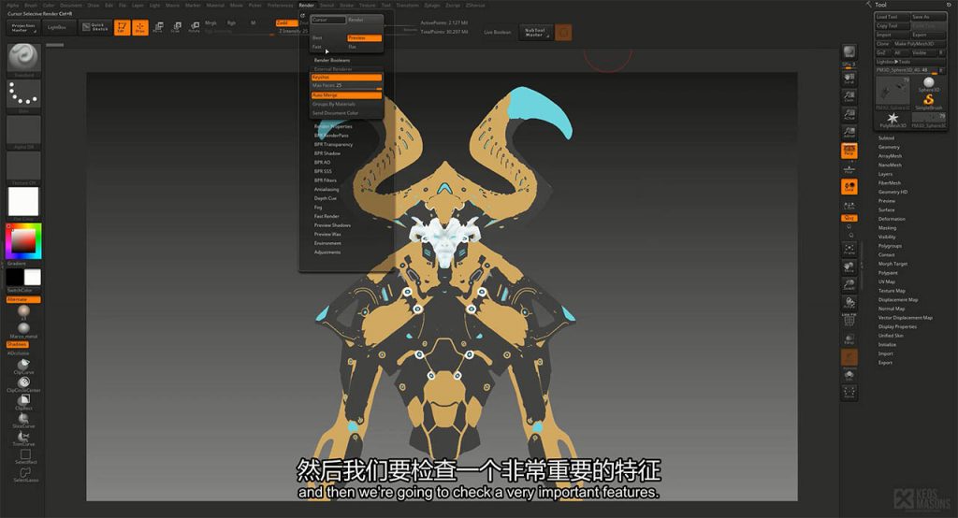The image size is (958, 518).
Task: Click the BPR render icon in right shelf
Action: 849,53
